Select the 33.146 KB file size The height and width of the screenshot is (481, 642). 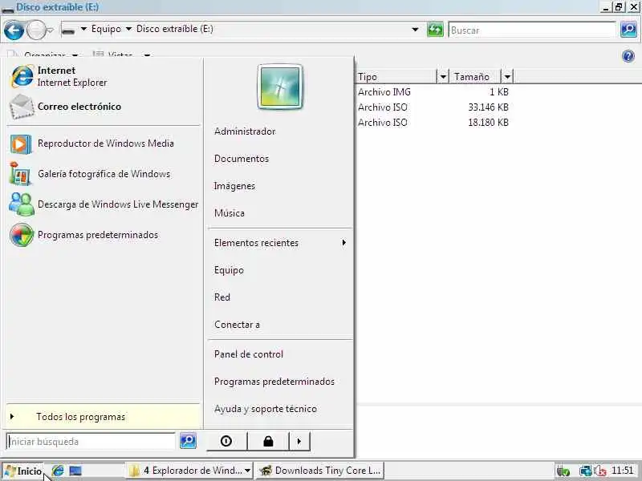488,107
